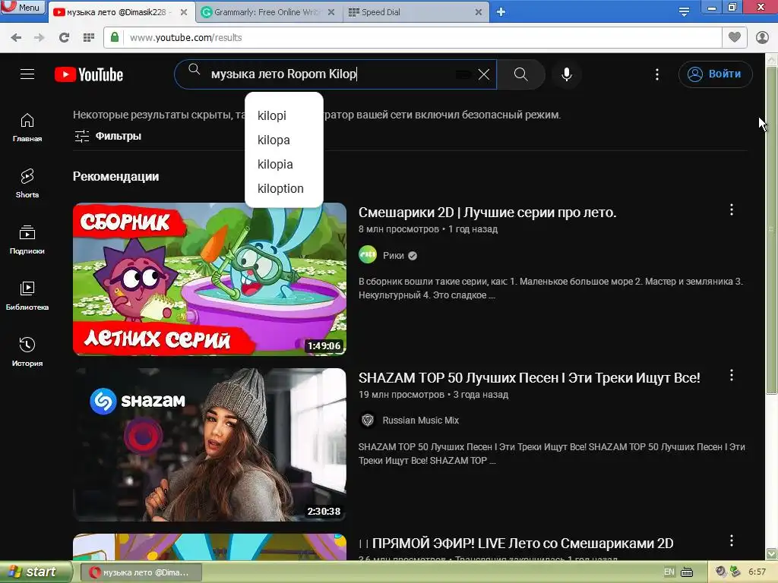Open options menu for SHAZAM video
The width and height of the screenshot is (778, 583).
pos(732,375)
